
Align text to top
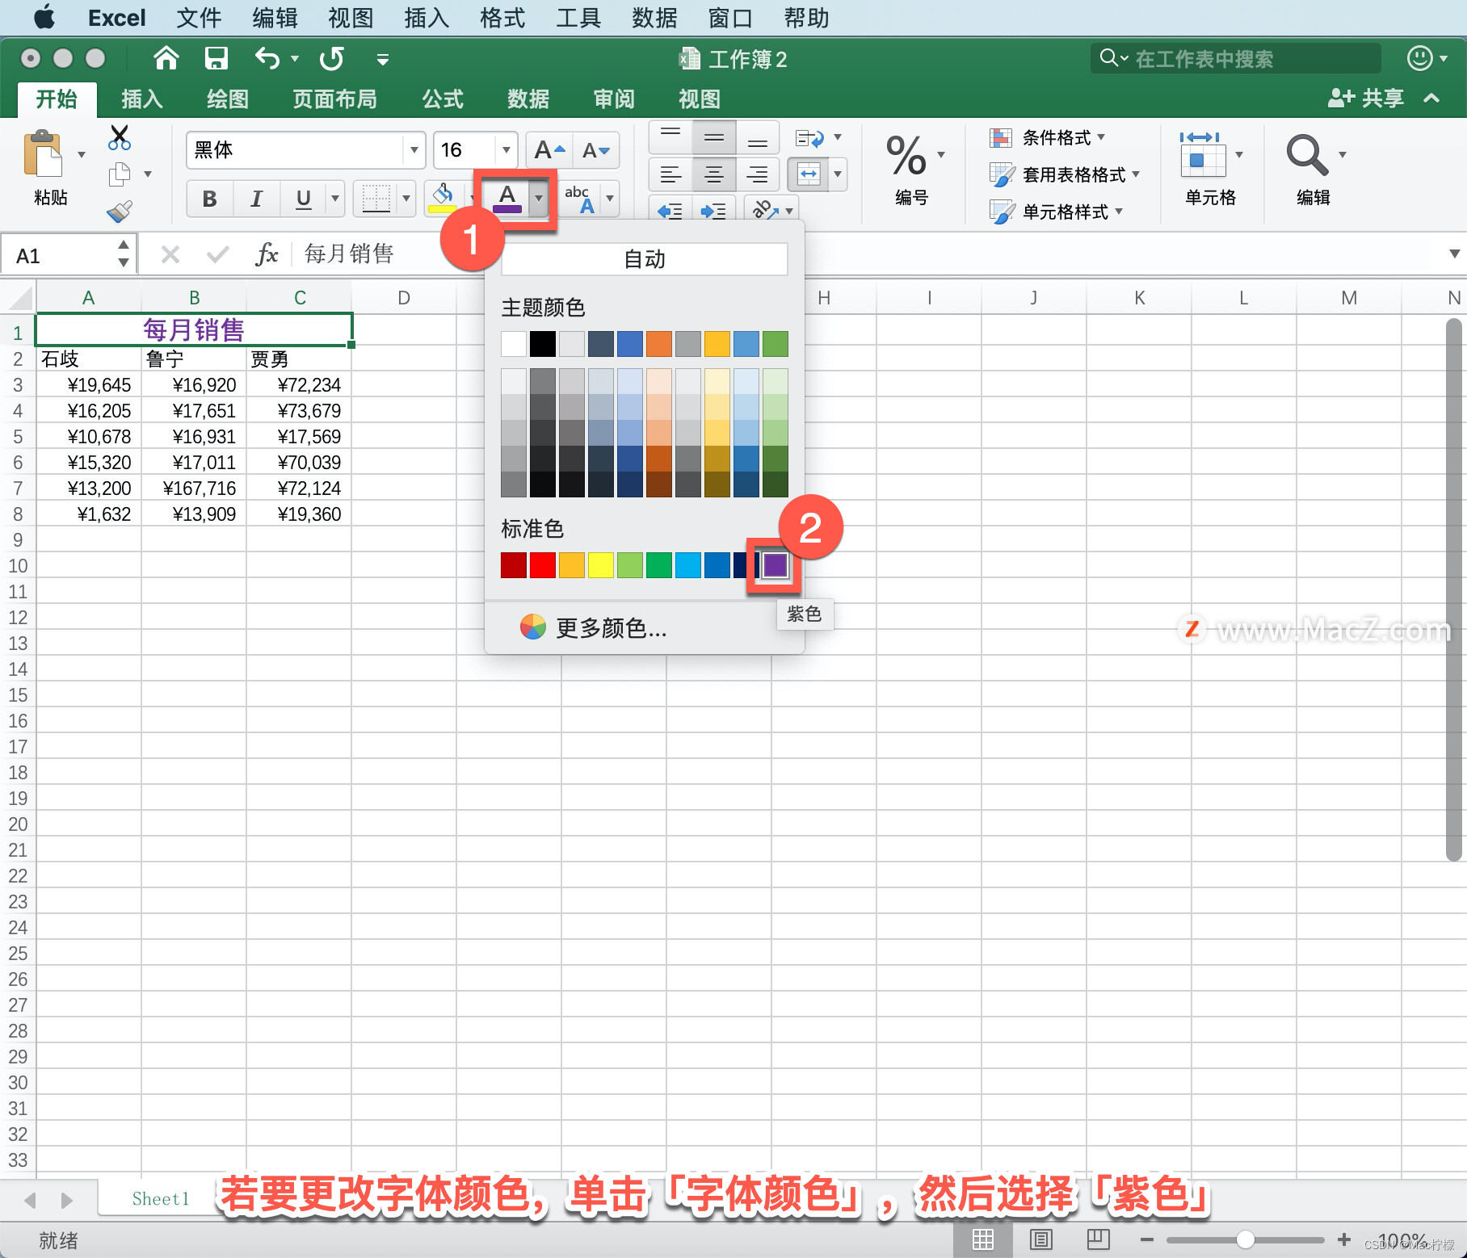[x=670, y=137]
